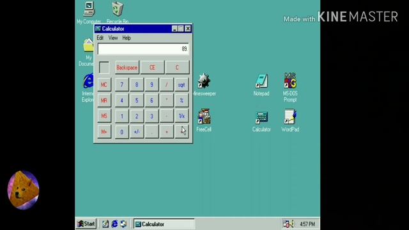409x230 pixels.
Task: Click the digit 1 button
Action: [122, 116]
